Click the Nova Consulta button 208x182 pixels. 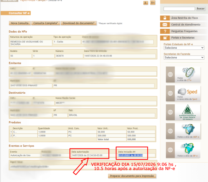pyautogui.click(x=20, y=23)
